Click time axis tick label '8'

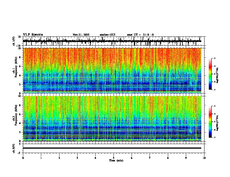[168, 158]
